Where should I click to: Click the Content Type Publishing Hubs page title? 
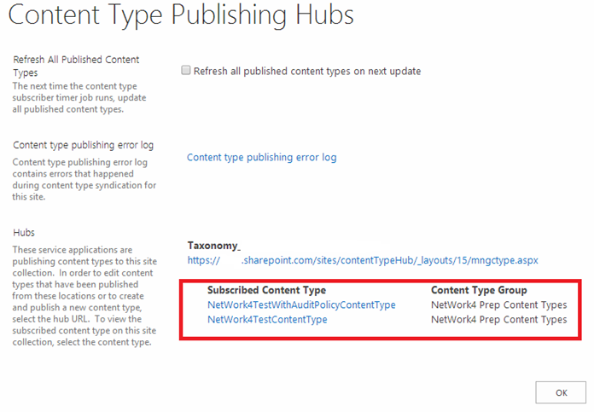[x=180, y=18]
